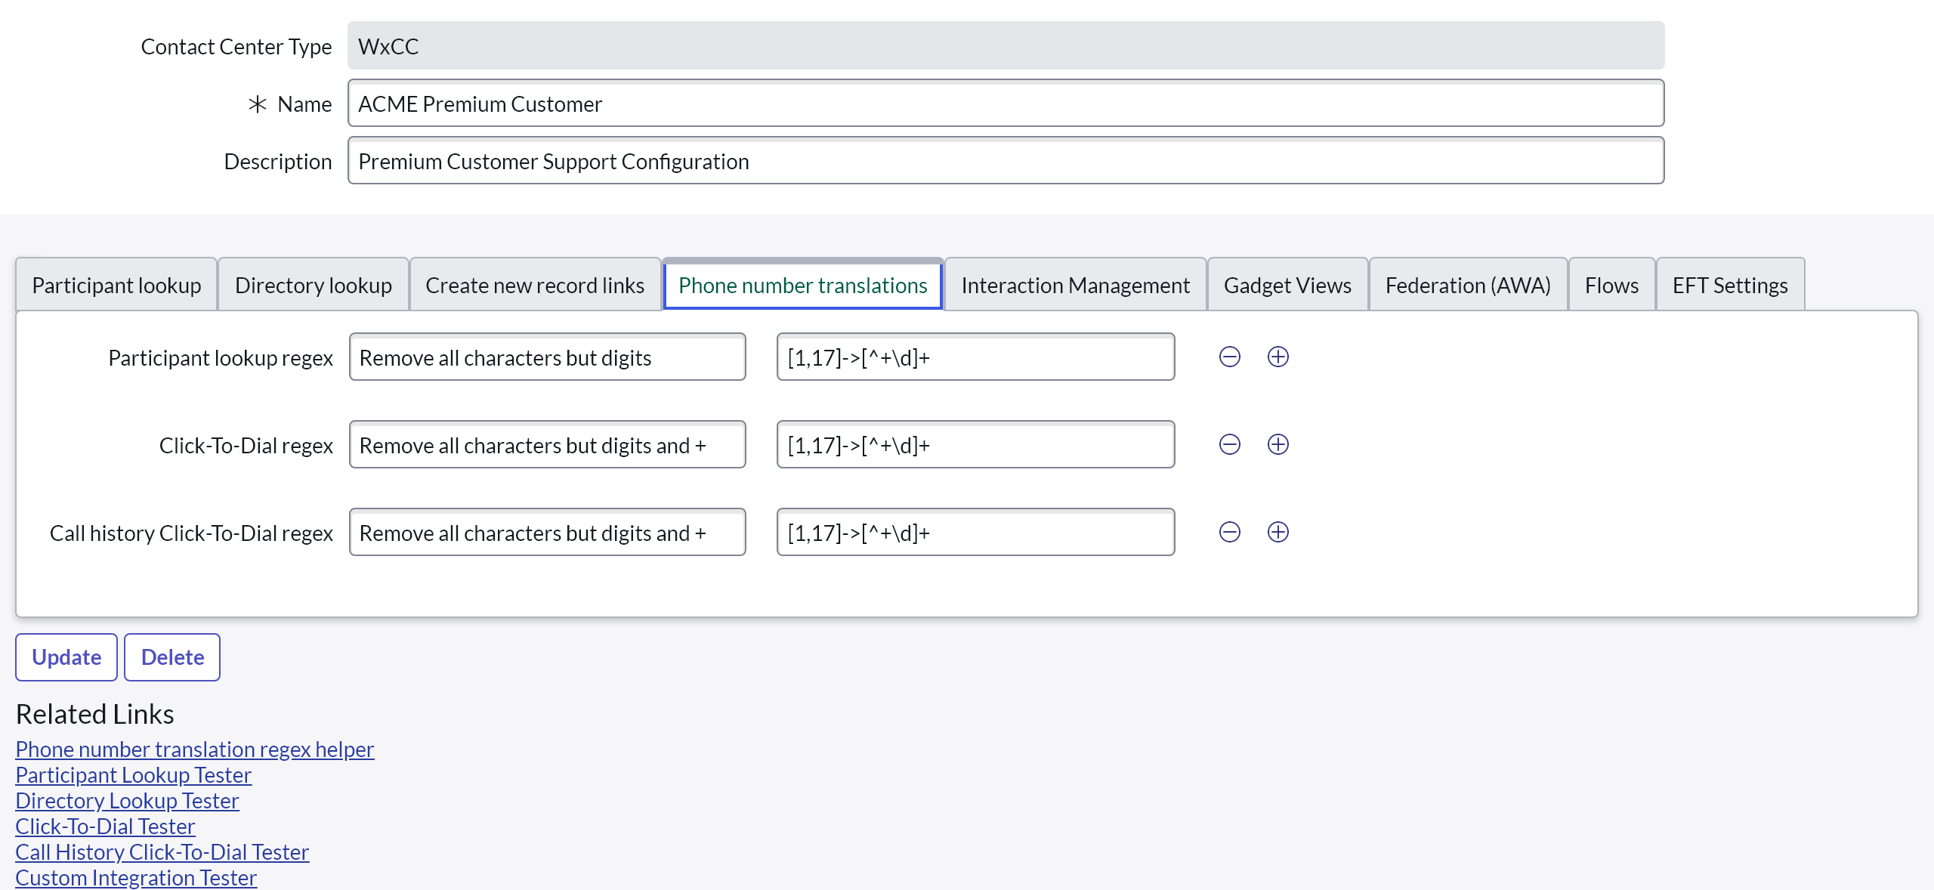Go to the Gadget Views tab

point(1287,286)
